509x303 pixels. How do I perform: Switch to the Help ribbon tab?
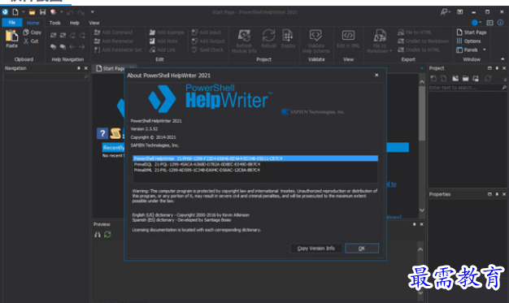pyautogui.click(x=74, y=23)
